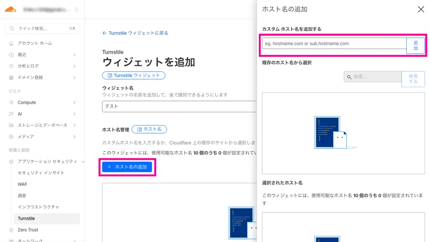
Task: Click the clock icon beside 最近
Action: point(11,55)
